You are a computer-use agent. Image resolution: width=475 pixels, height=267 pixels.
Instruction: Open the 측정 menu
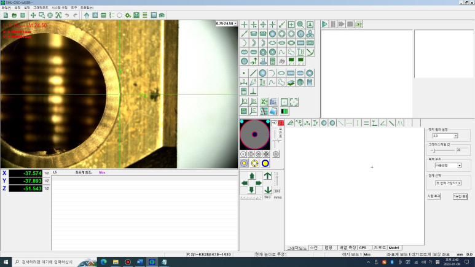pyautogui.click(x=17, y=7)
